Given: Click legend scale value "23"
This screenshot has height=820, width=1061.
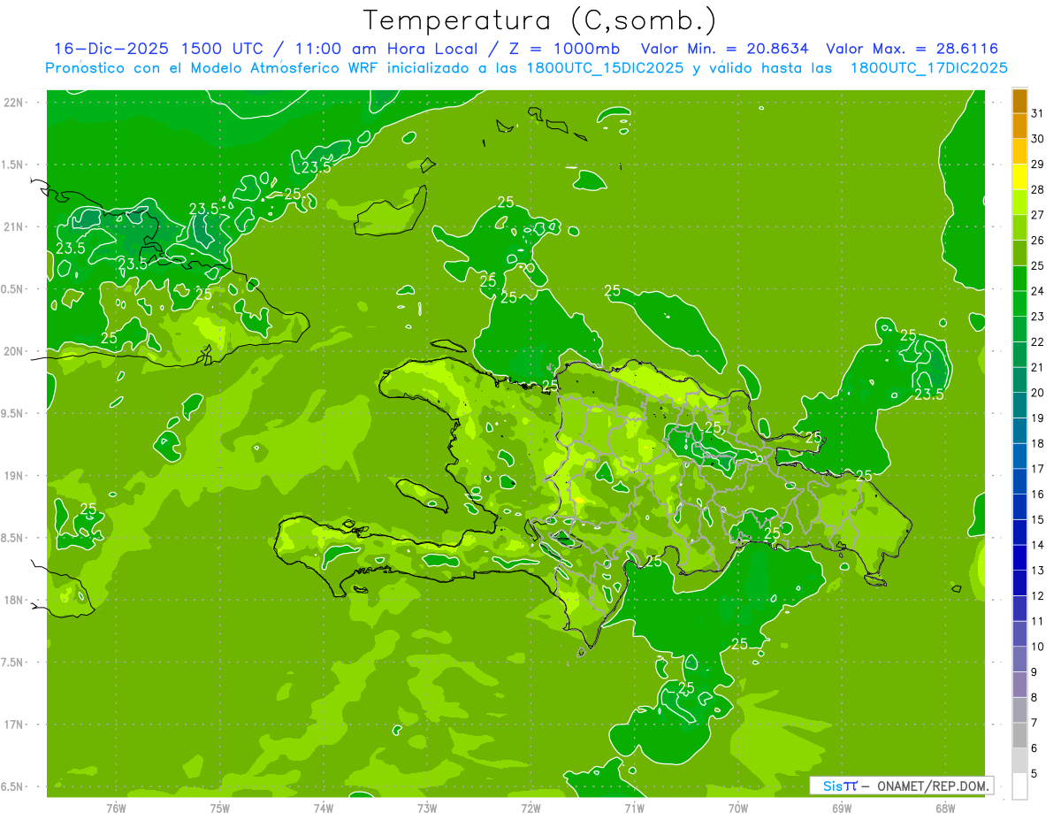Looking at the screenshot, I should pyautogui.click(x=1038, y=317).
